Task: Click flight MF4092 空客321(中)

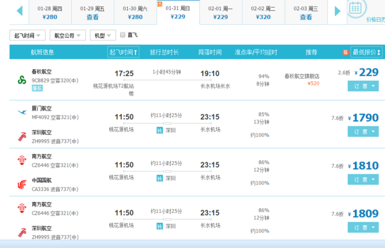Action: [55, 118]
